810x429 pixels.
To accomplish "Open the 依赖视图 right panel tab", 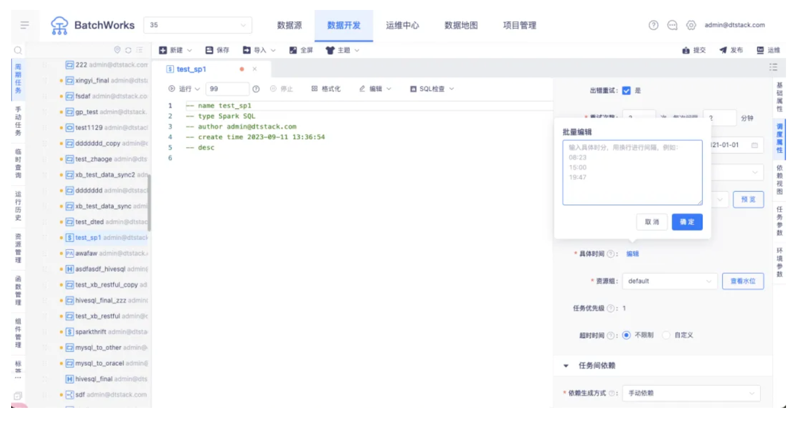I will pos(780,180).
